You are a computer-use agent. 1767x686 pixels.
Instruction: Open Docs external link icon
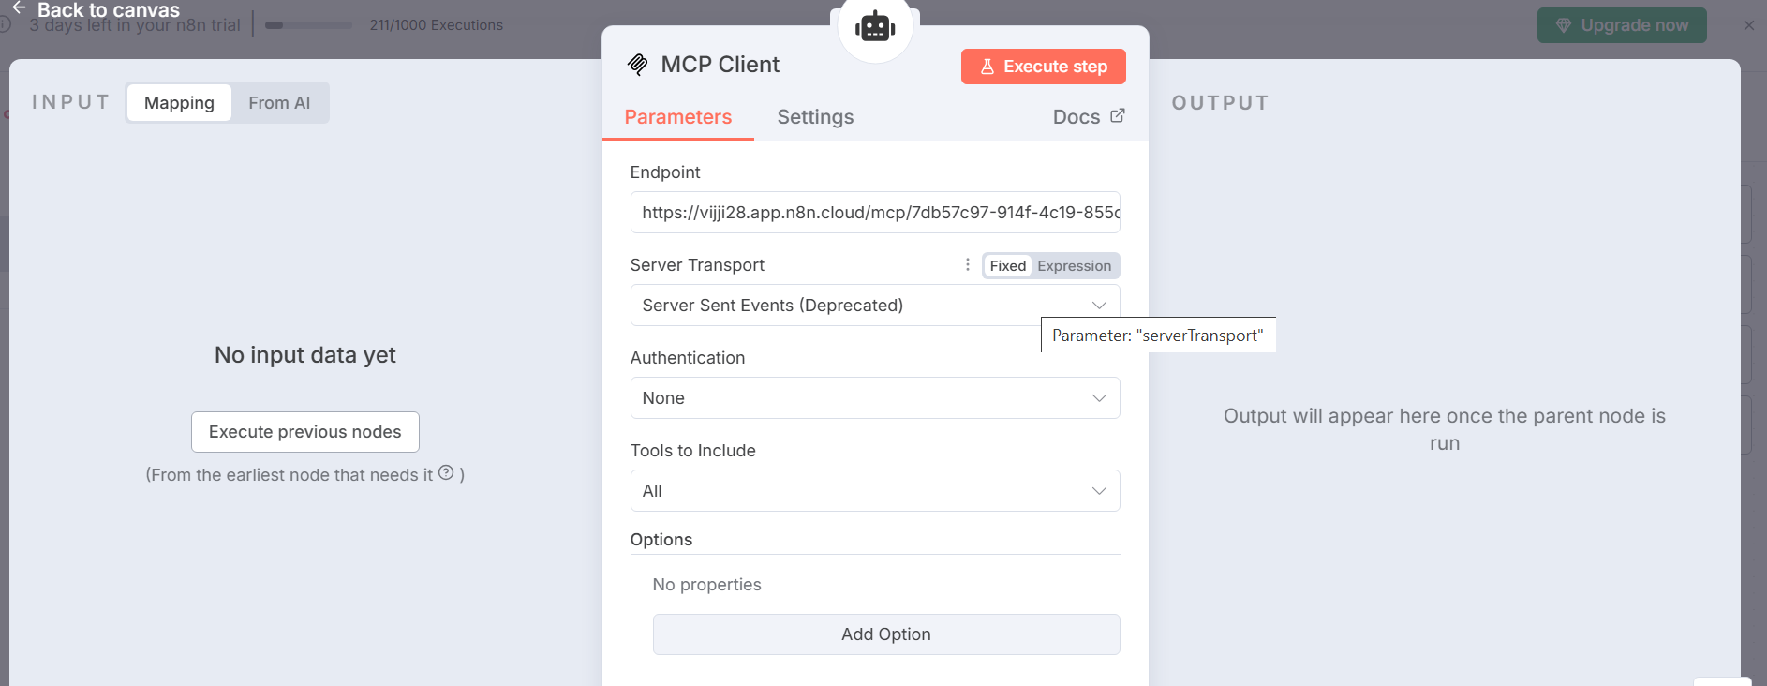pyautogui.click(x=1117, y=116)
